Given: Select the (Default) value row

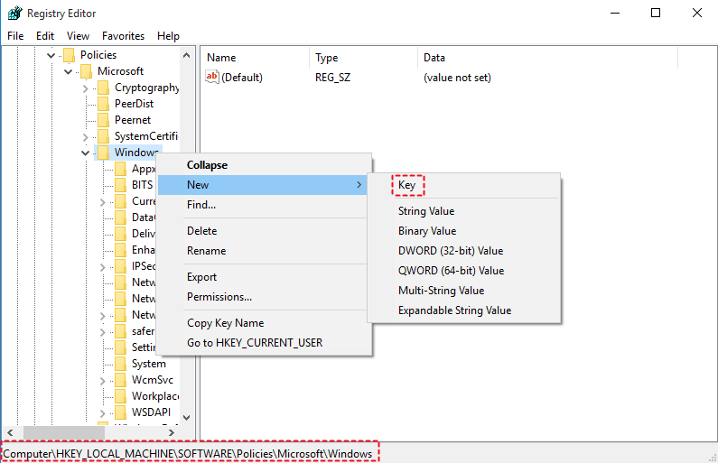Looking at the screenshot, I should (x=242, y=78).
